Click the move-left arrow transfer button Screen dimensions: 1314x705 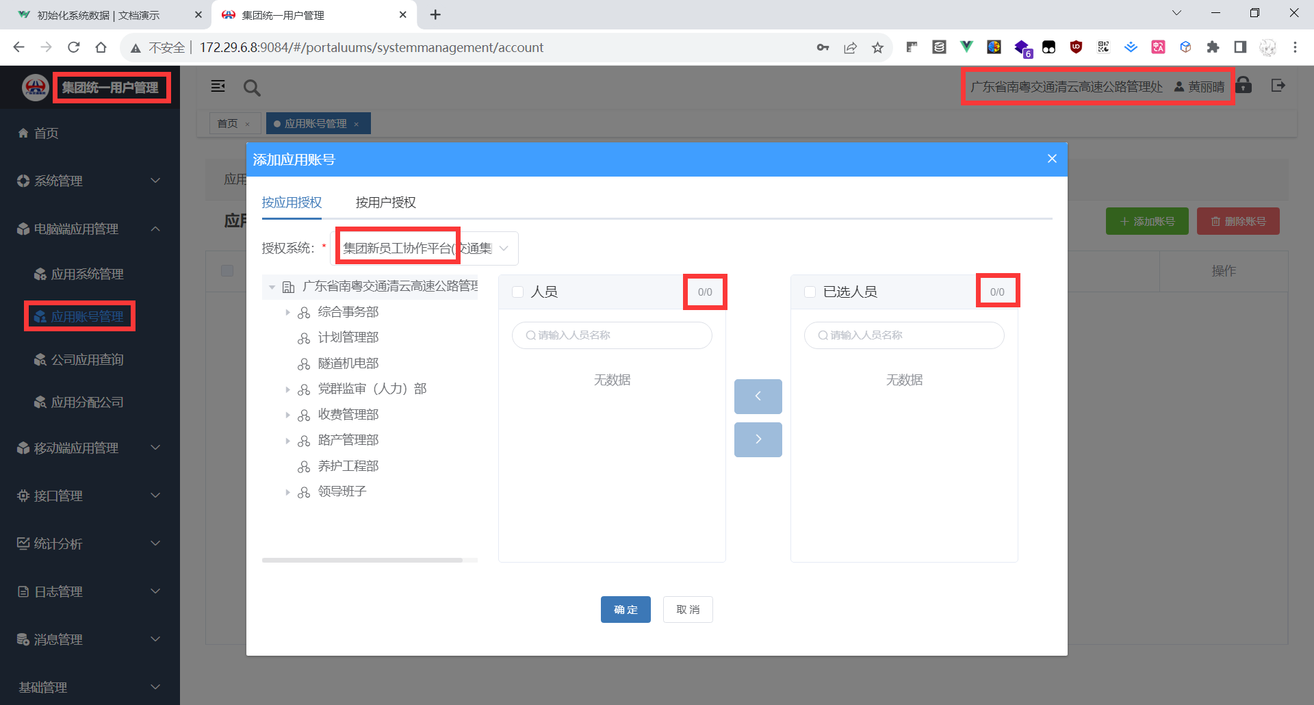(x=758, y=396)
